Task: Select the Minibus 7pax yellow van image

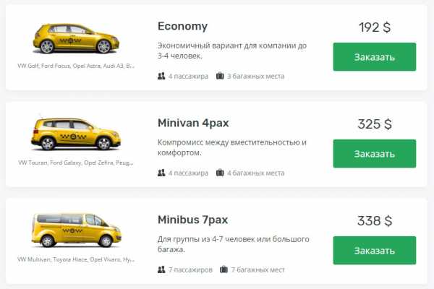Action: (76, 231)
